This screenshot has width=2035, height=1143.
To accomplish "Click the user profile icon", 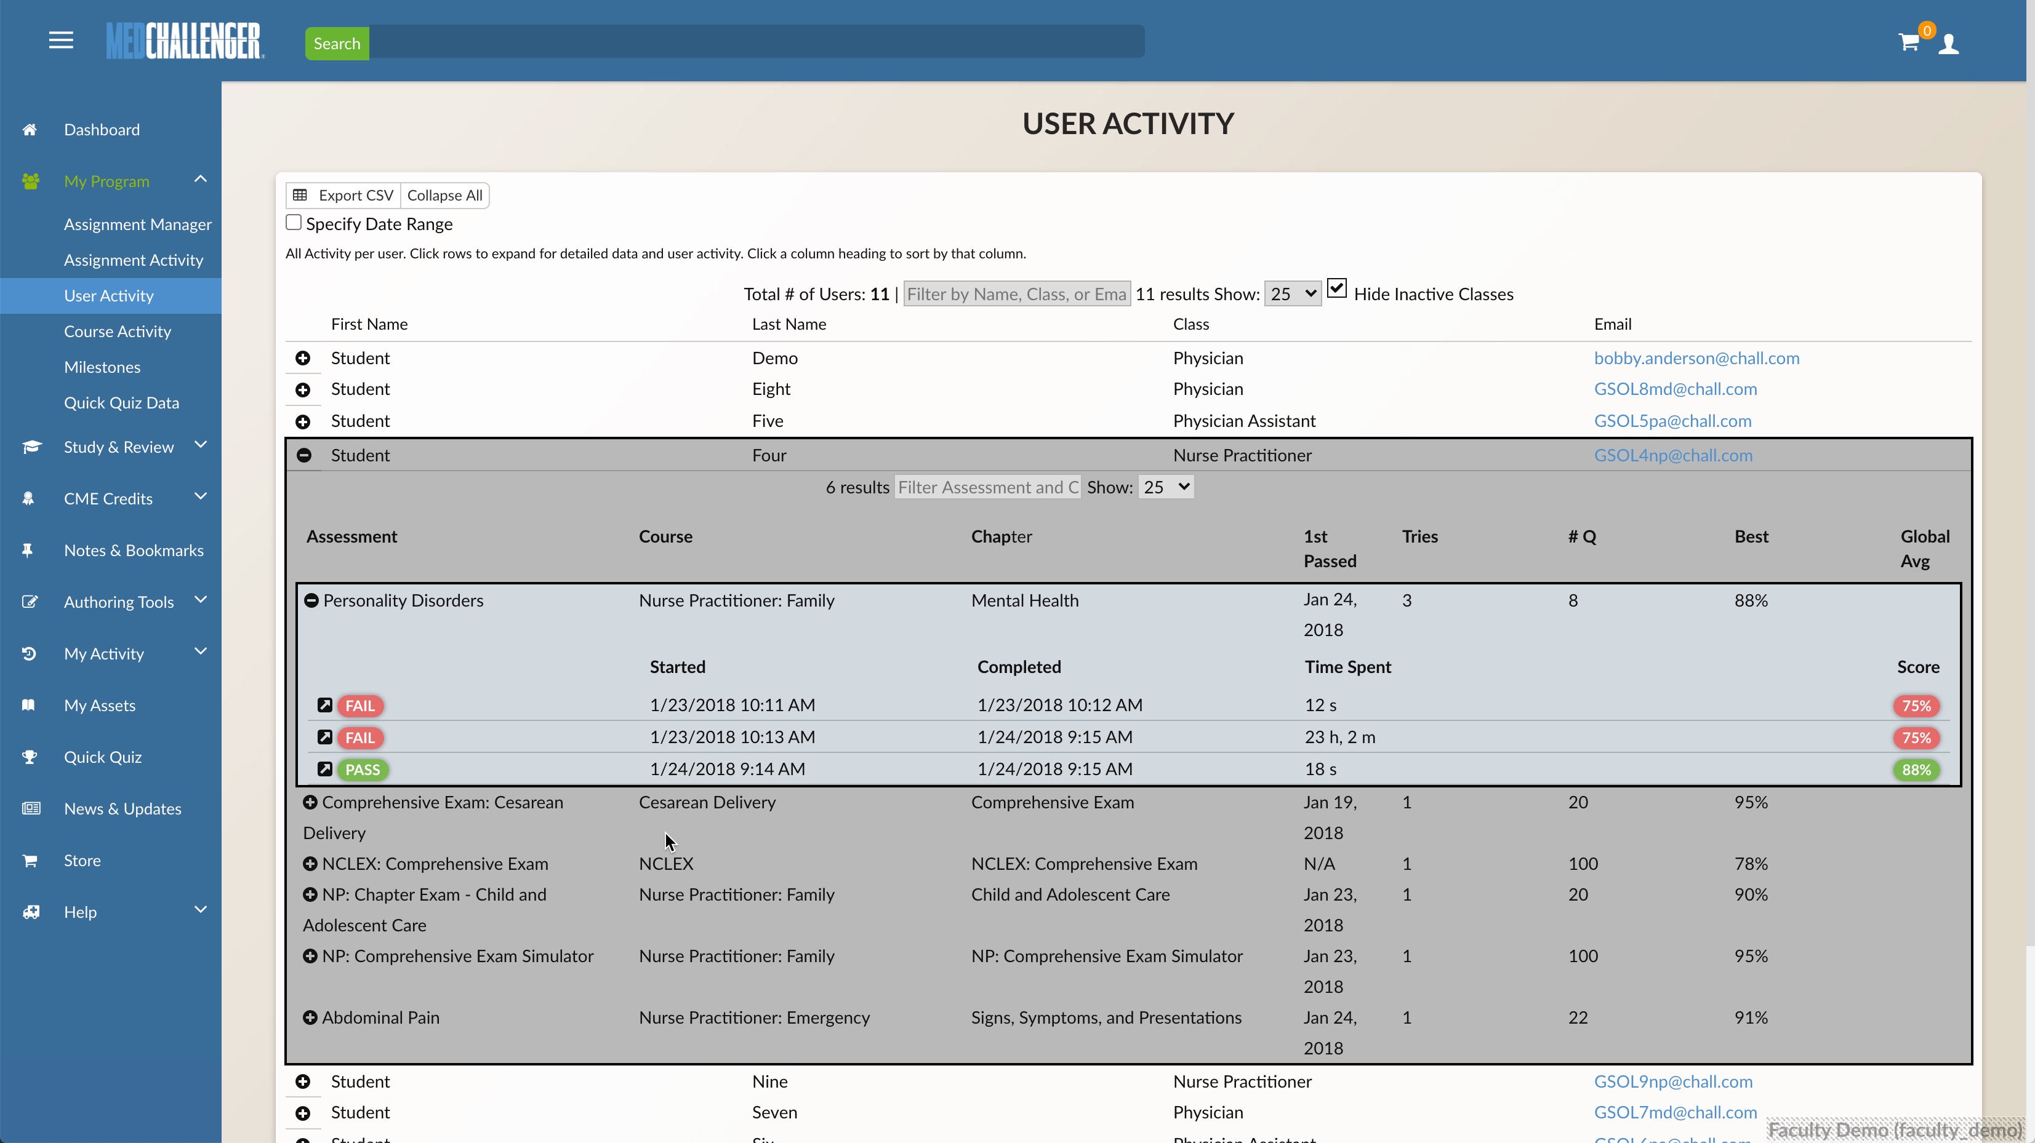I will (x=1949, y=44).
